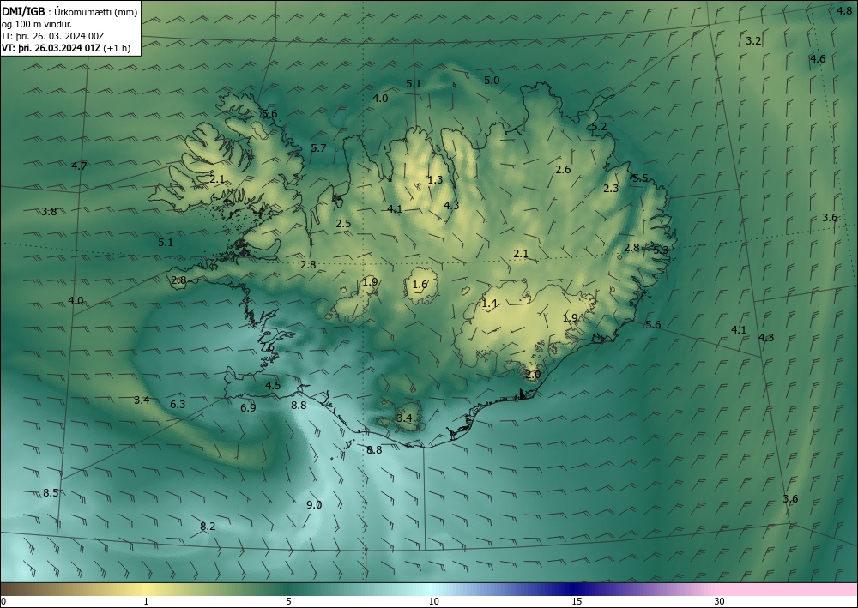
Task: Click the 1.4 value label
Action: pos(489,304)
